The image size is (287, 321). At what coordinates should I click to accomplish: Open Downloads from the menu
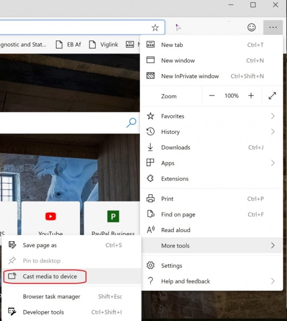(x=175, y=147)
